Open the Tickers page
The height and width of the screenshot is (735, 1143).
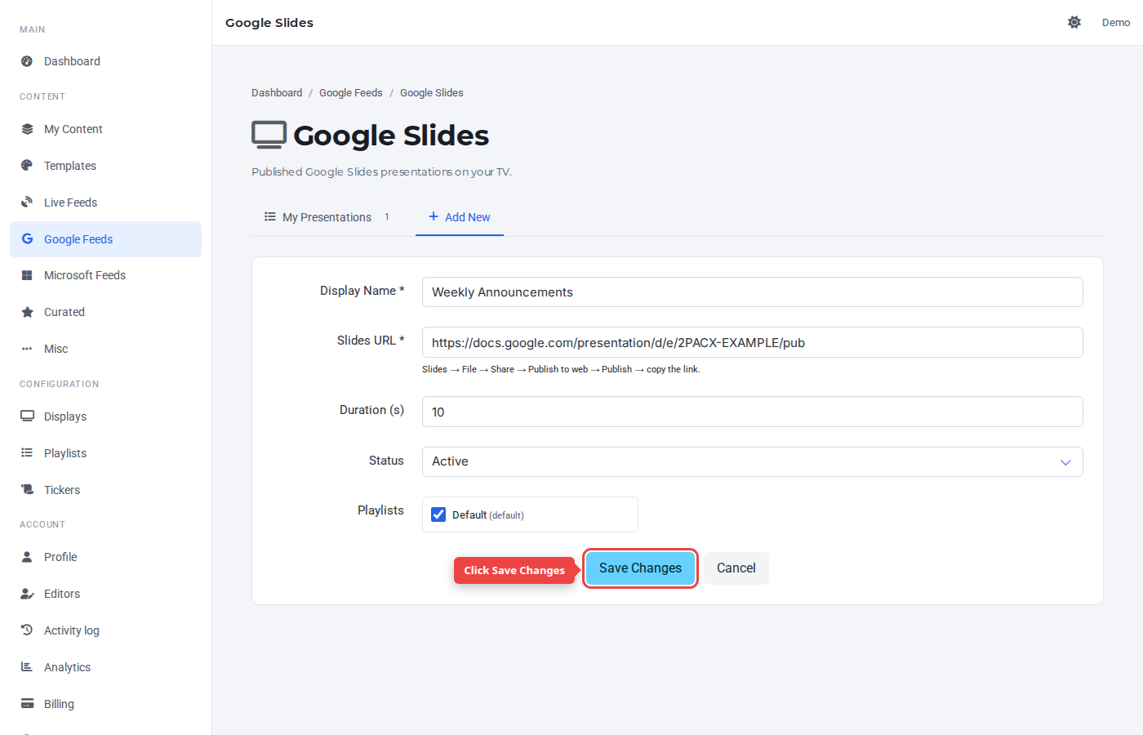click(105, 490)
